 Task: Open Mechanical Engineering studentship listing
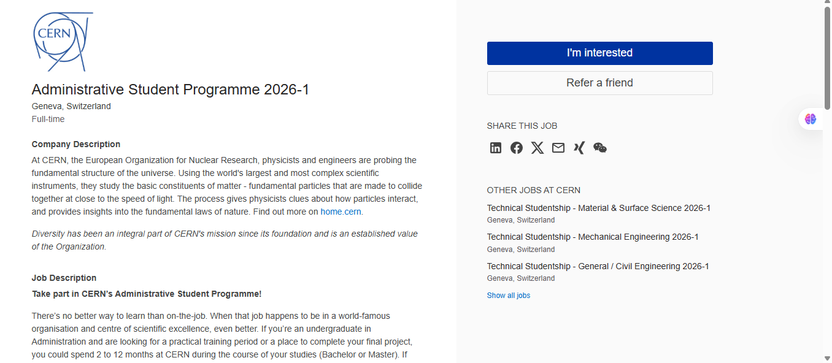(x=592, y=237)
